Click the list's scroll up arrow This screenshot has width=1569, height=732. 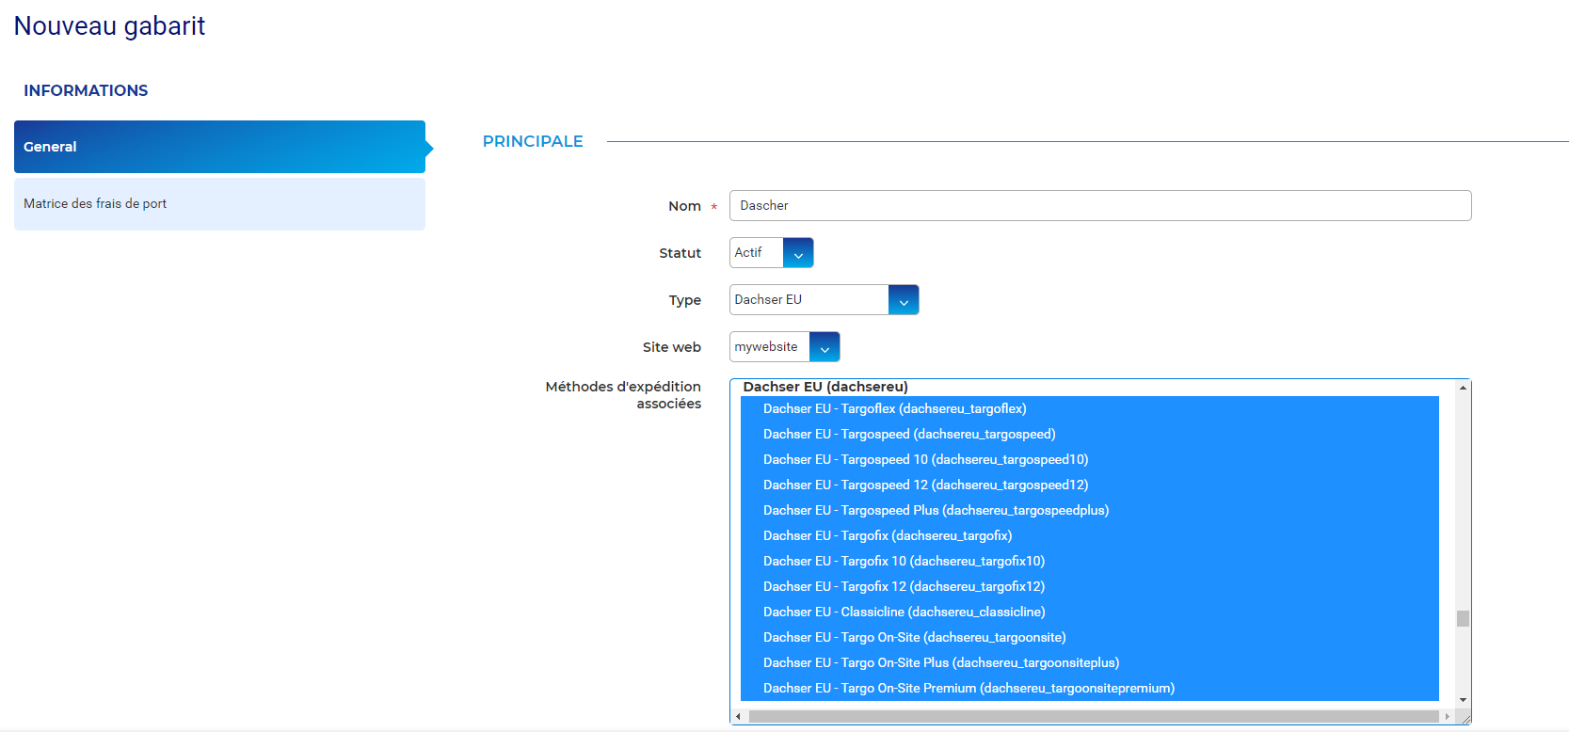1463,388
